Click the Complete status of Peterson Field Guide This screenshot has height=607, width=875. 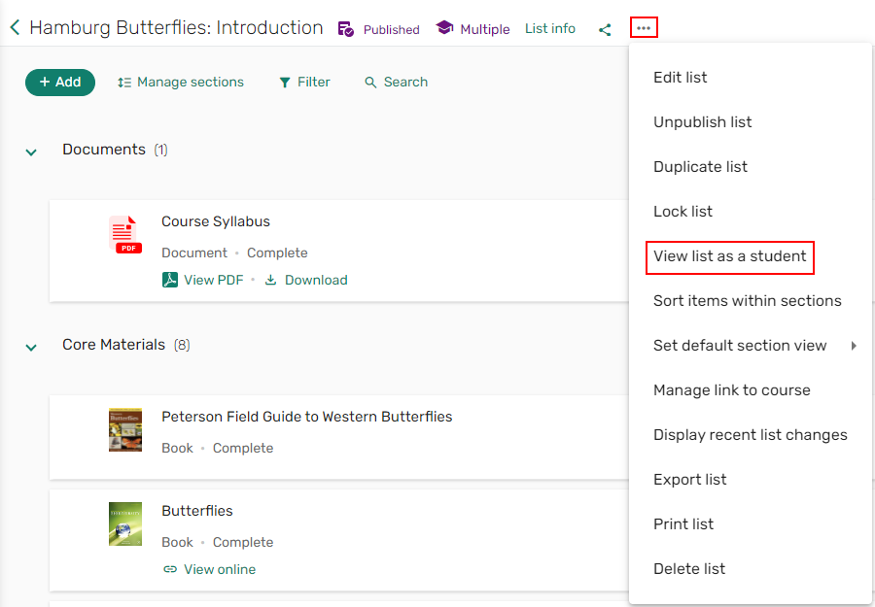(243, 448)
